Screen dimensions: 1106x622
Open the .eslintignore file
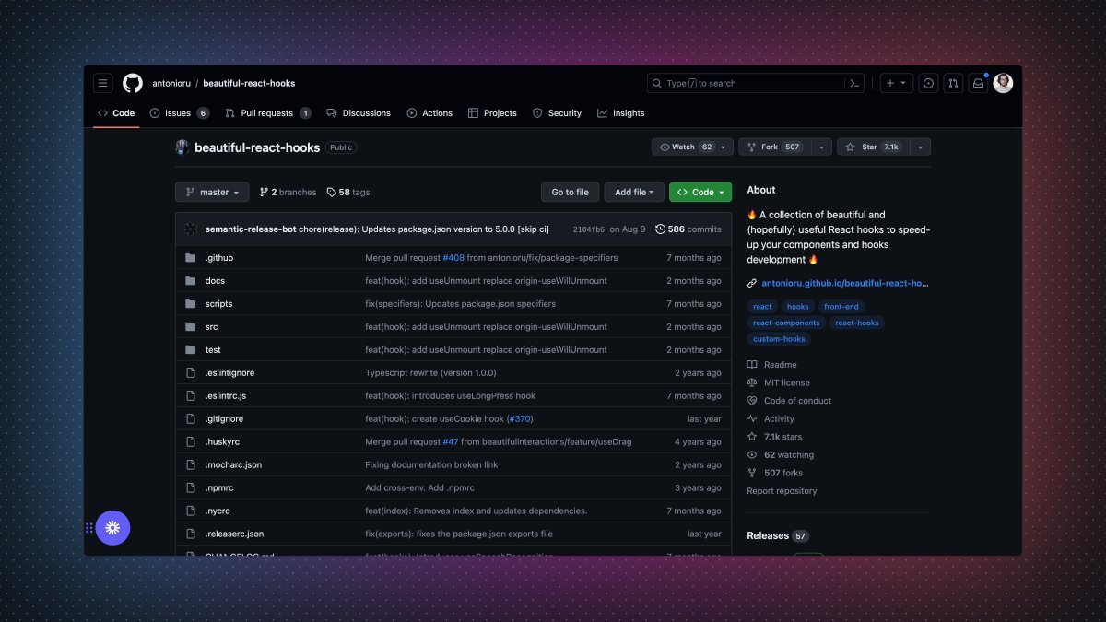click(x=229, y=372)
